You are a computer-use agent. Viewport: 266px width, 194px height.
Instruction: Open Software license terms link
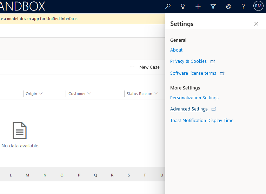[x=193, y=73]
